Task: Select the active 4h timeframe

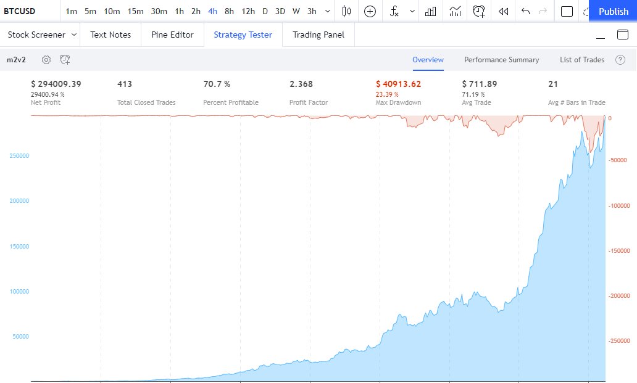Action: click(212, 11)
